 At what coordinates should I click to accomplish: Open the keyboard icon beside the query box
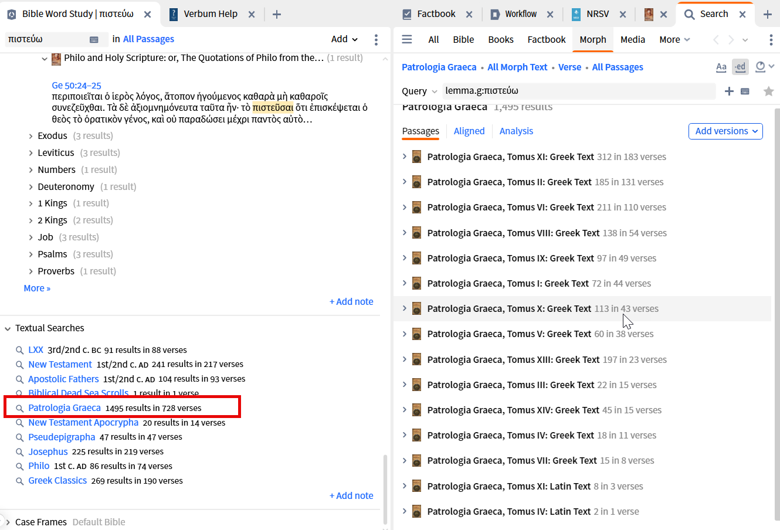pyautogui.click(x=745, y=91)
